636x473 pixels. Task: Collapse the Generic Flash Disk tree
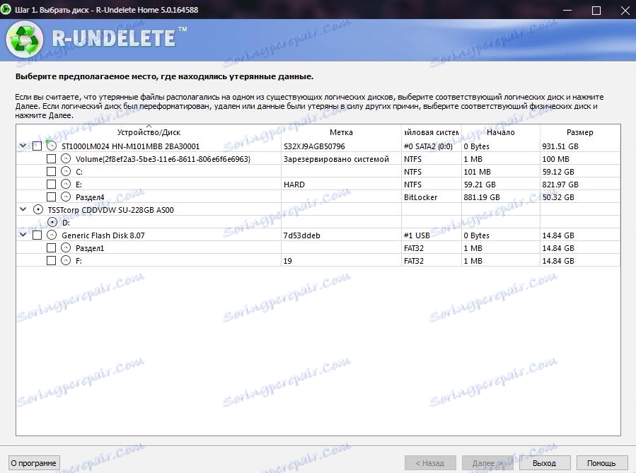[23, 235]
